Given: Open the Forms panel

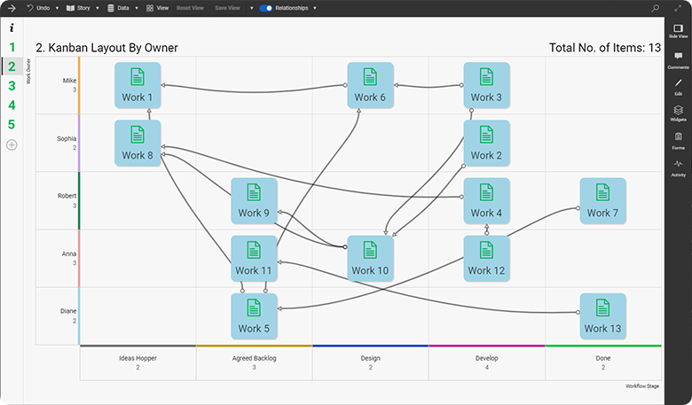Looking at the screenshot, I should point(678,139).
